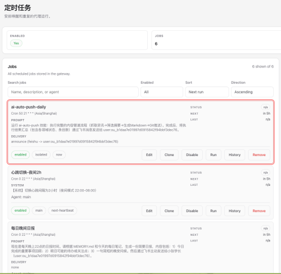The height and width of the screenshot is (274, 281).
Task: Remove the ai-auto-push-daily job
Action: point(259,155)
